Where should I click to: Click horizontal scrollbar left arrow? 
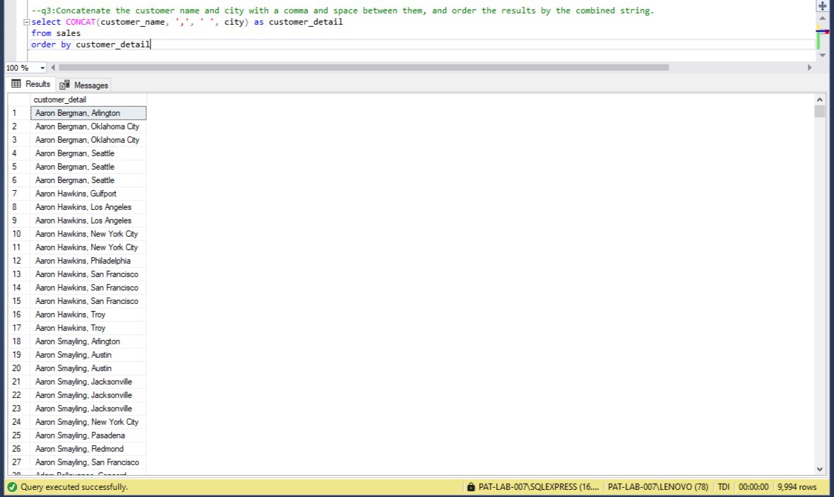[53, 68]
